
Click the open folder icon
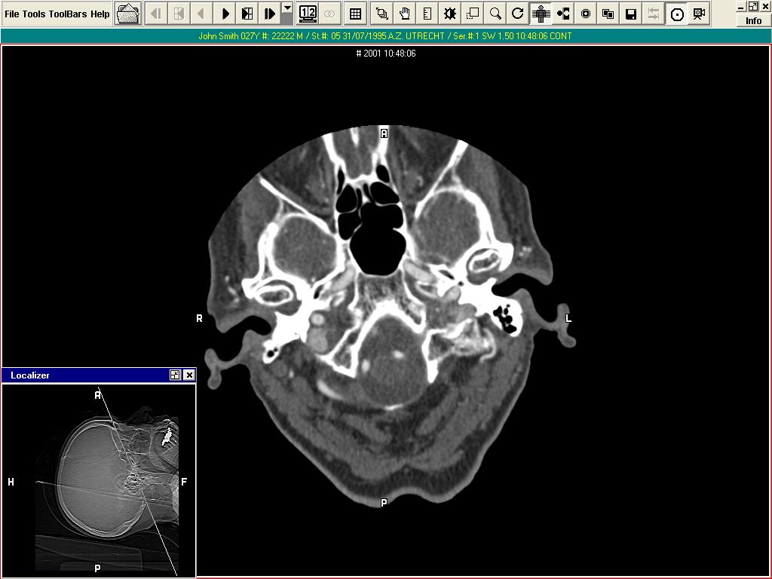coord(128,14)
